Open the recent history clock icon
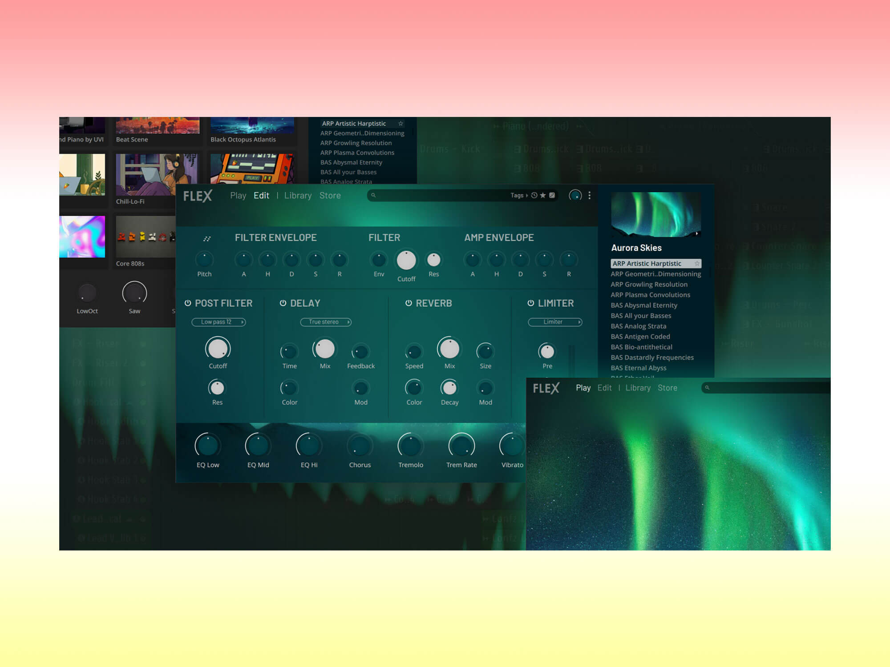Image resolution: width=890 pixels, height=667 pixels. [x=534, y=195]
